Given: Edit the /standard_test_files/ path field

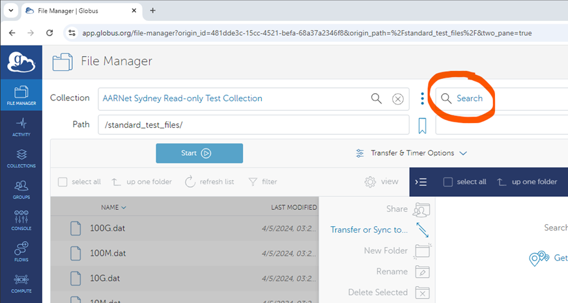Looking at the screenshot, I should coord(253,124).
